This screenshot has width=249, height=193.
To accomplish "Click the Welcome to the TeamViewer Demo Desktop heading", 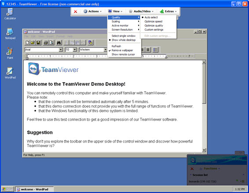I will 76,84.
